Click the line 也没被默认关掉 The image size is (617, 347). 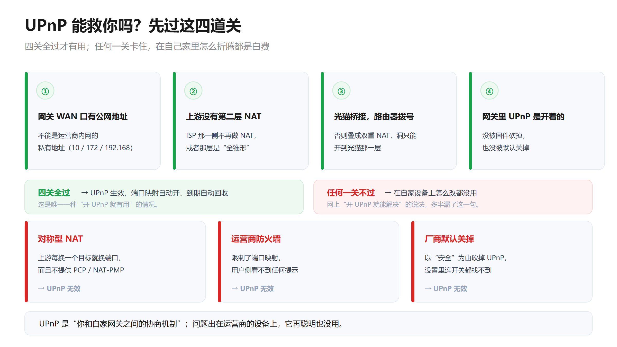pos(506,148)
